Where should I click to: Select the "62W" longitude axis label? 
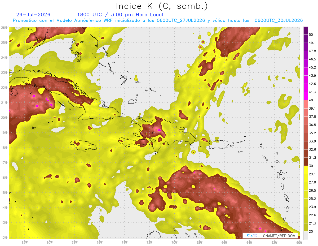coord(275,243)
